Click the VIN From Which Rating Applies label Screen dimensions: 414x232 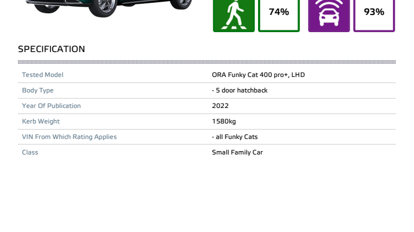(x=69, y=137)
